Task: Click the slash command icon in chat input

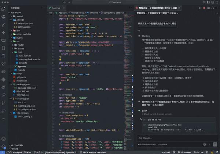Action: [210, 144]
